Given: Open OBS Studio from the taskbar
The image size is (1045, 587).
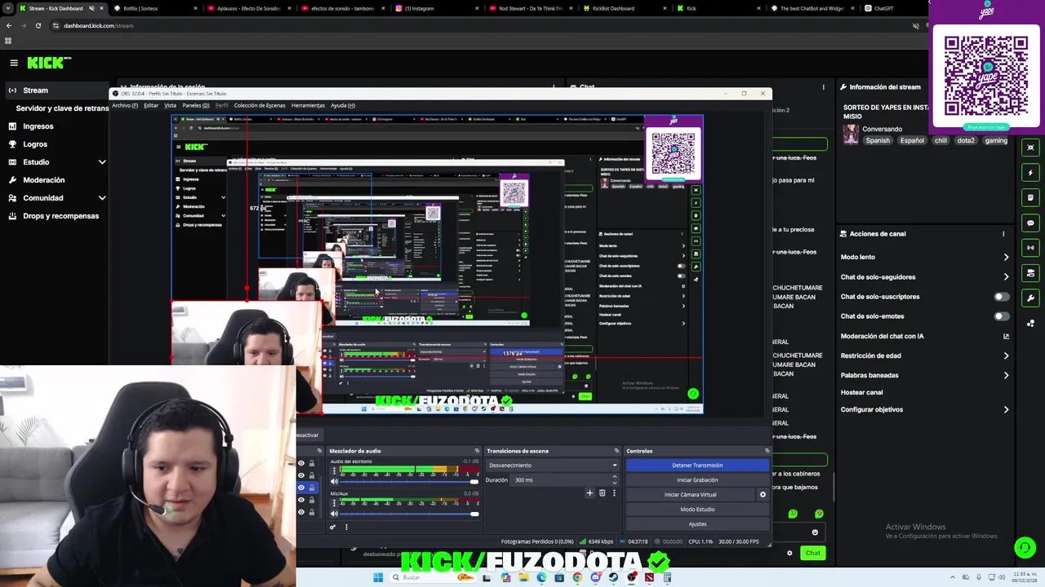Looking at the screenshot, I should point(632,577).
